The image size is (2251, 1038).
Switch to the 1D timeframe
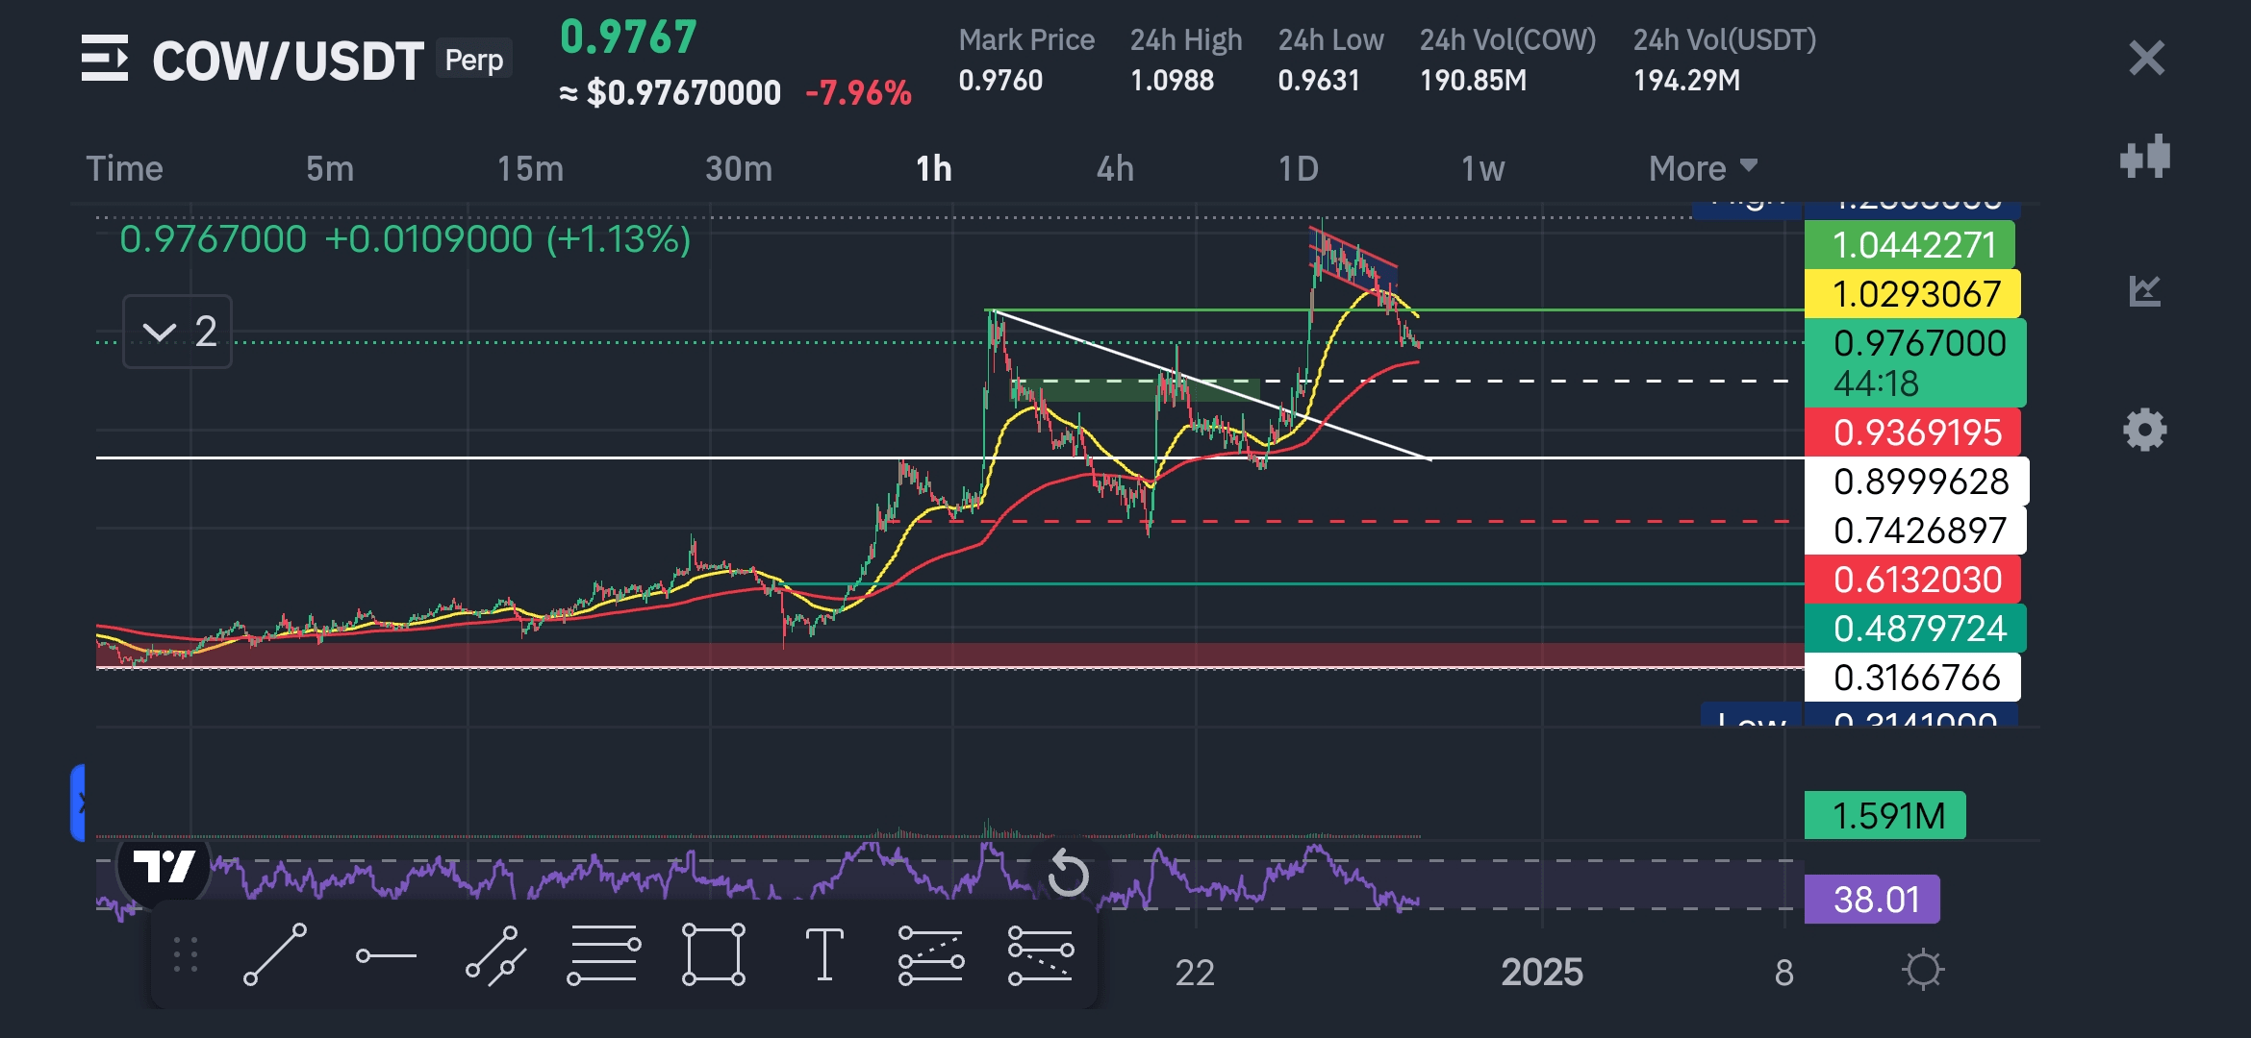click(1298, 169)
